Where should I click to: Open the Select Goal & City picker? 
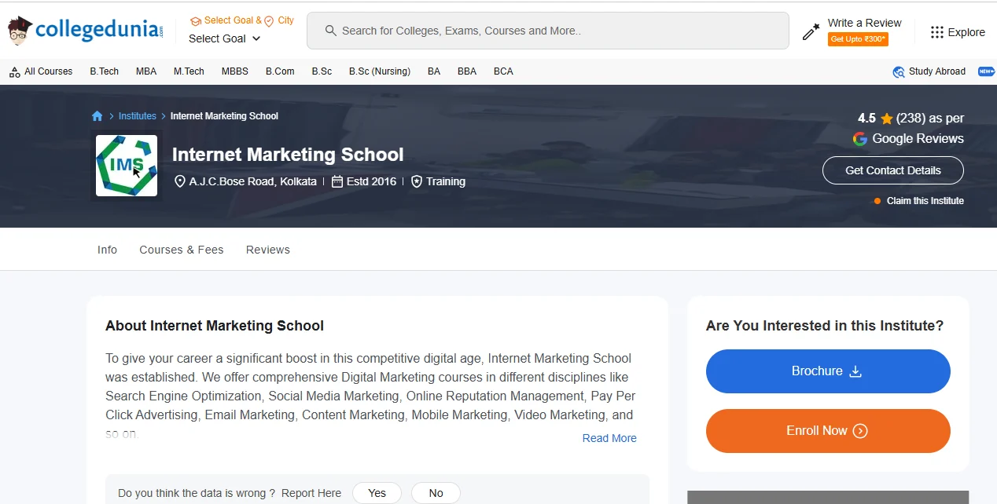tap(241, 21)
